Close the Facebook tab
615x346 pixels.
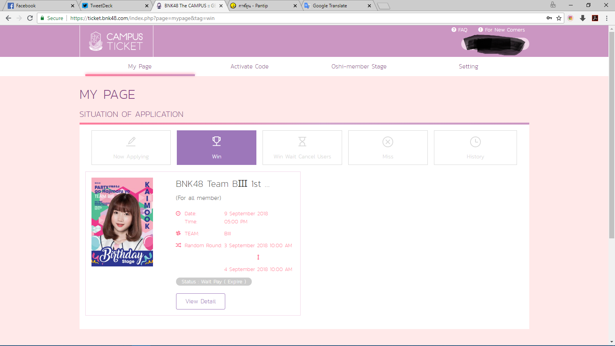[x=73, y=6]
